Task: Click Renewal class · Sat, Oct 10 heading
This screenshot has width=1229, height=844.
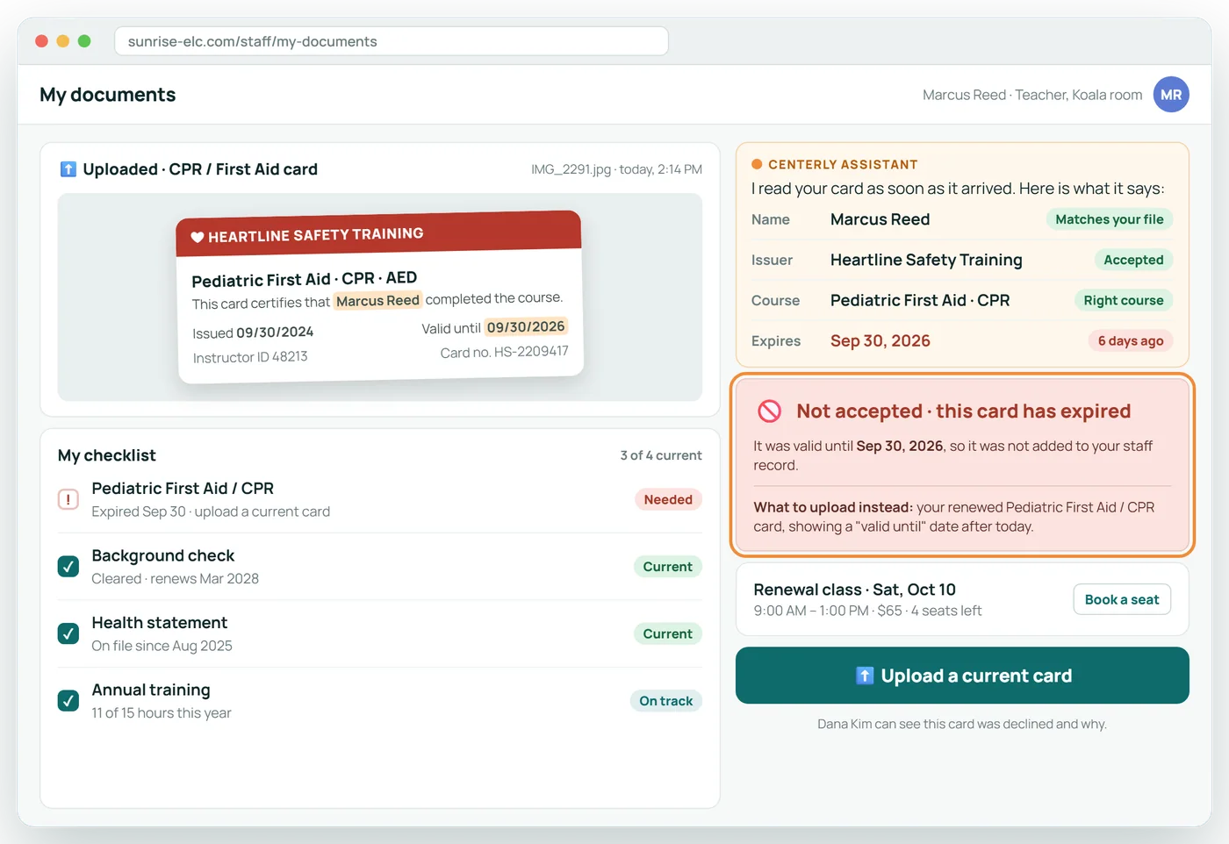Action: click(854, 590)
